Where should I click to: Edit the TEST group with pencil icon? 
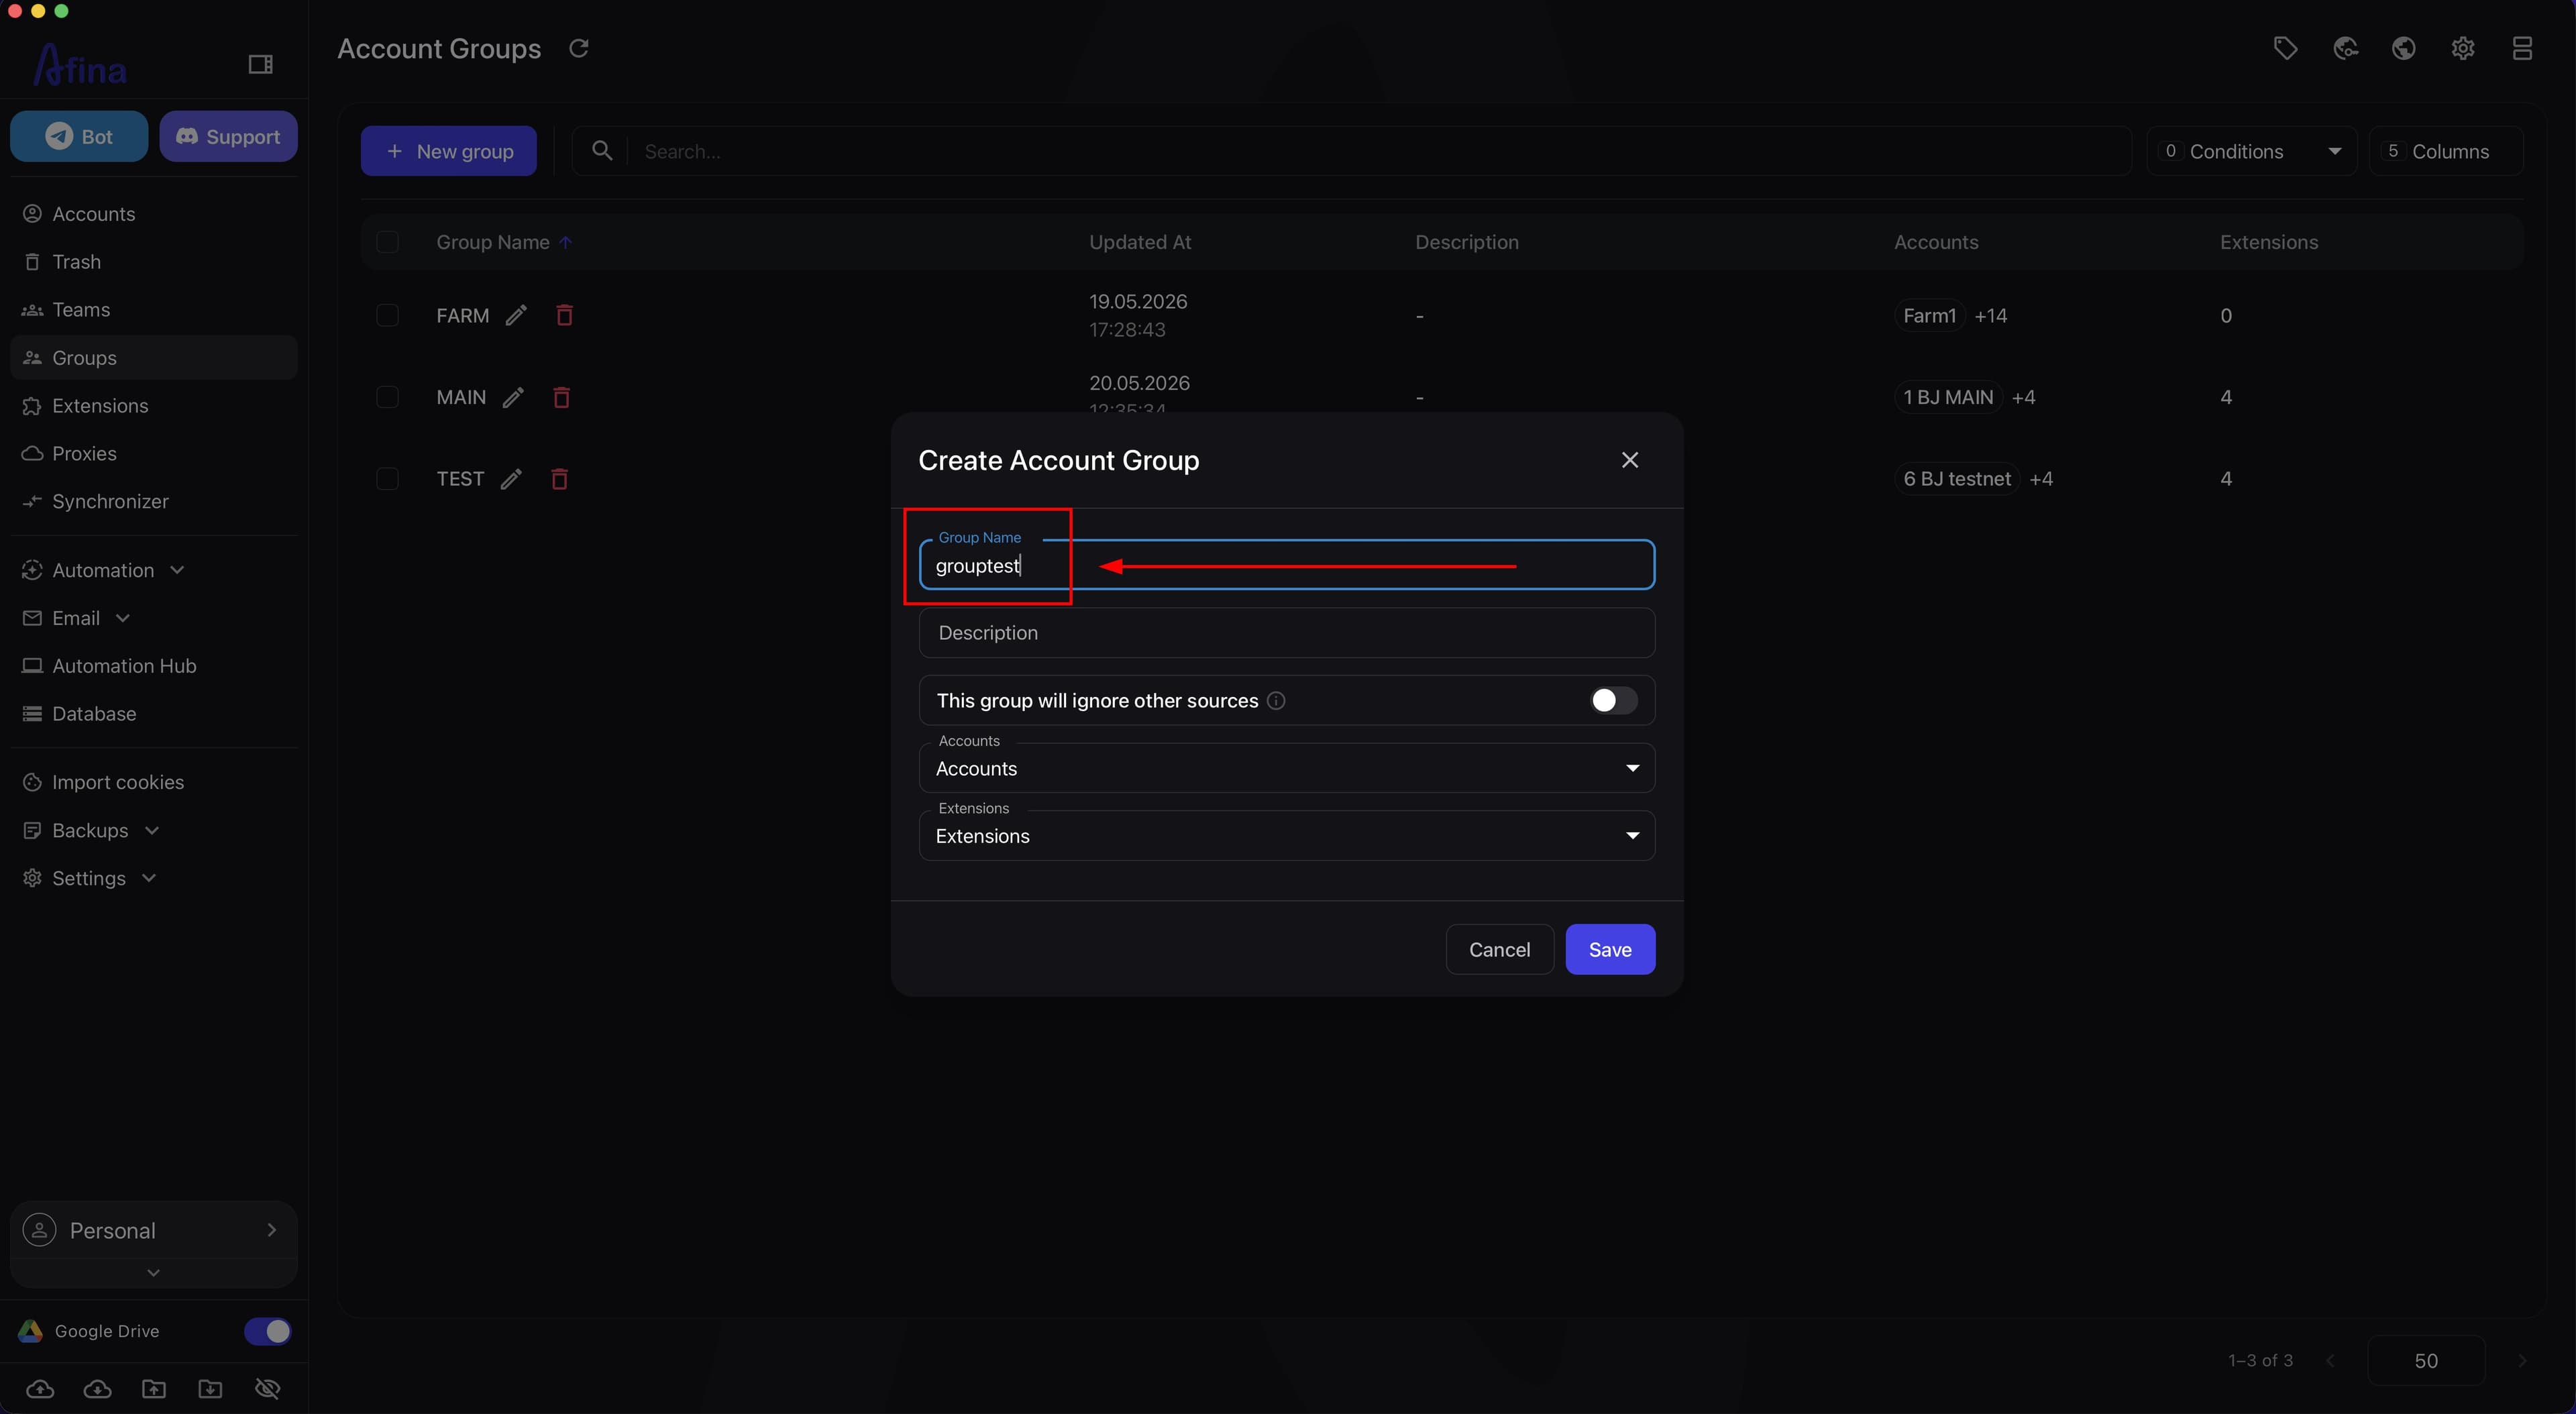tap(511, 479)
